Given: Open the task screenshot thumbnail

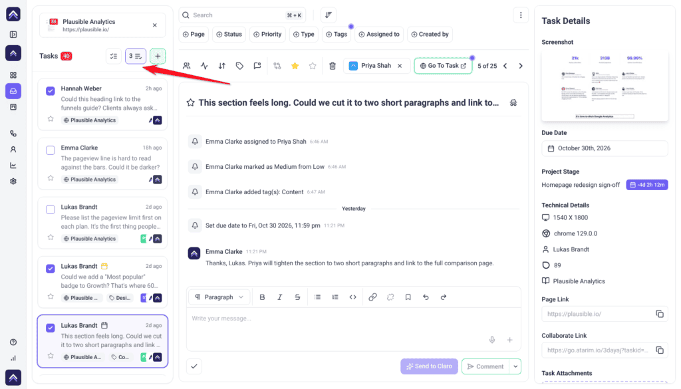Looking at the screenshot, I should pyautogui.click(x=605, y=86).
